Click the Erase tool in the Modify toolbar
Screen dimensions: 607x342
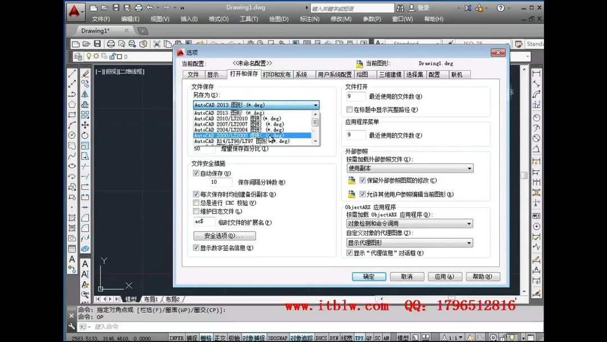[x=84, y=73]
